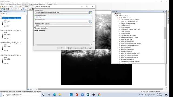Open Build Footprints tool

point(125,28)
